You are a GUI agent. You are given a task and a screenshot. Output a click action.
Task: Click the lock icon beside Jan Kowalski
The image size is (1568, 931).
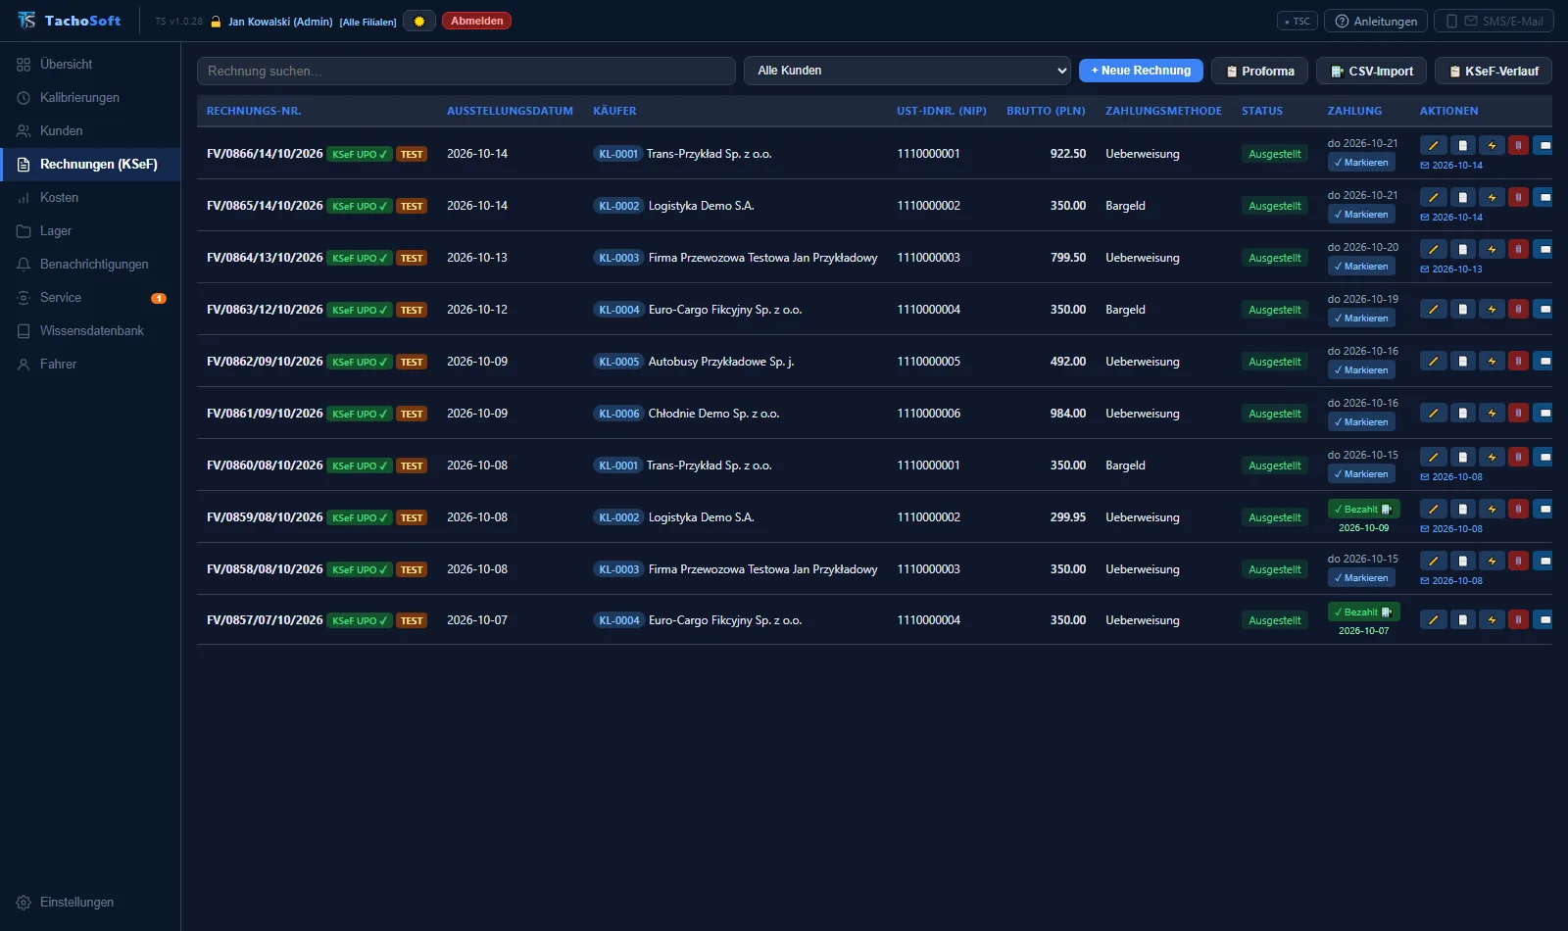216,21
